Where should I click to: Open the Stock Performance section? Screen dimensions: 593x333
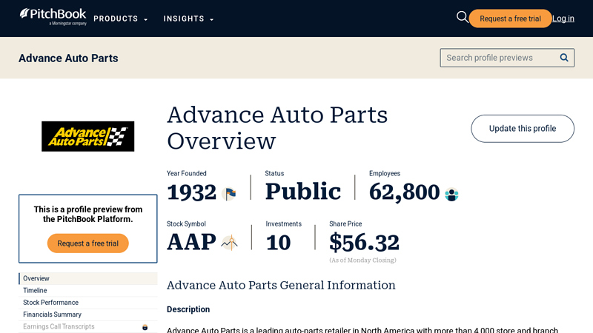(x=87, y=303)
